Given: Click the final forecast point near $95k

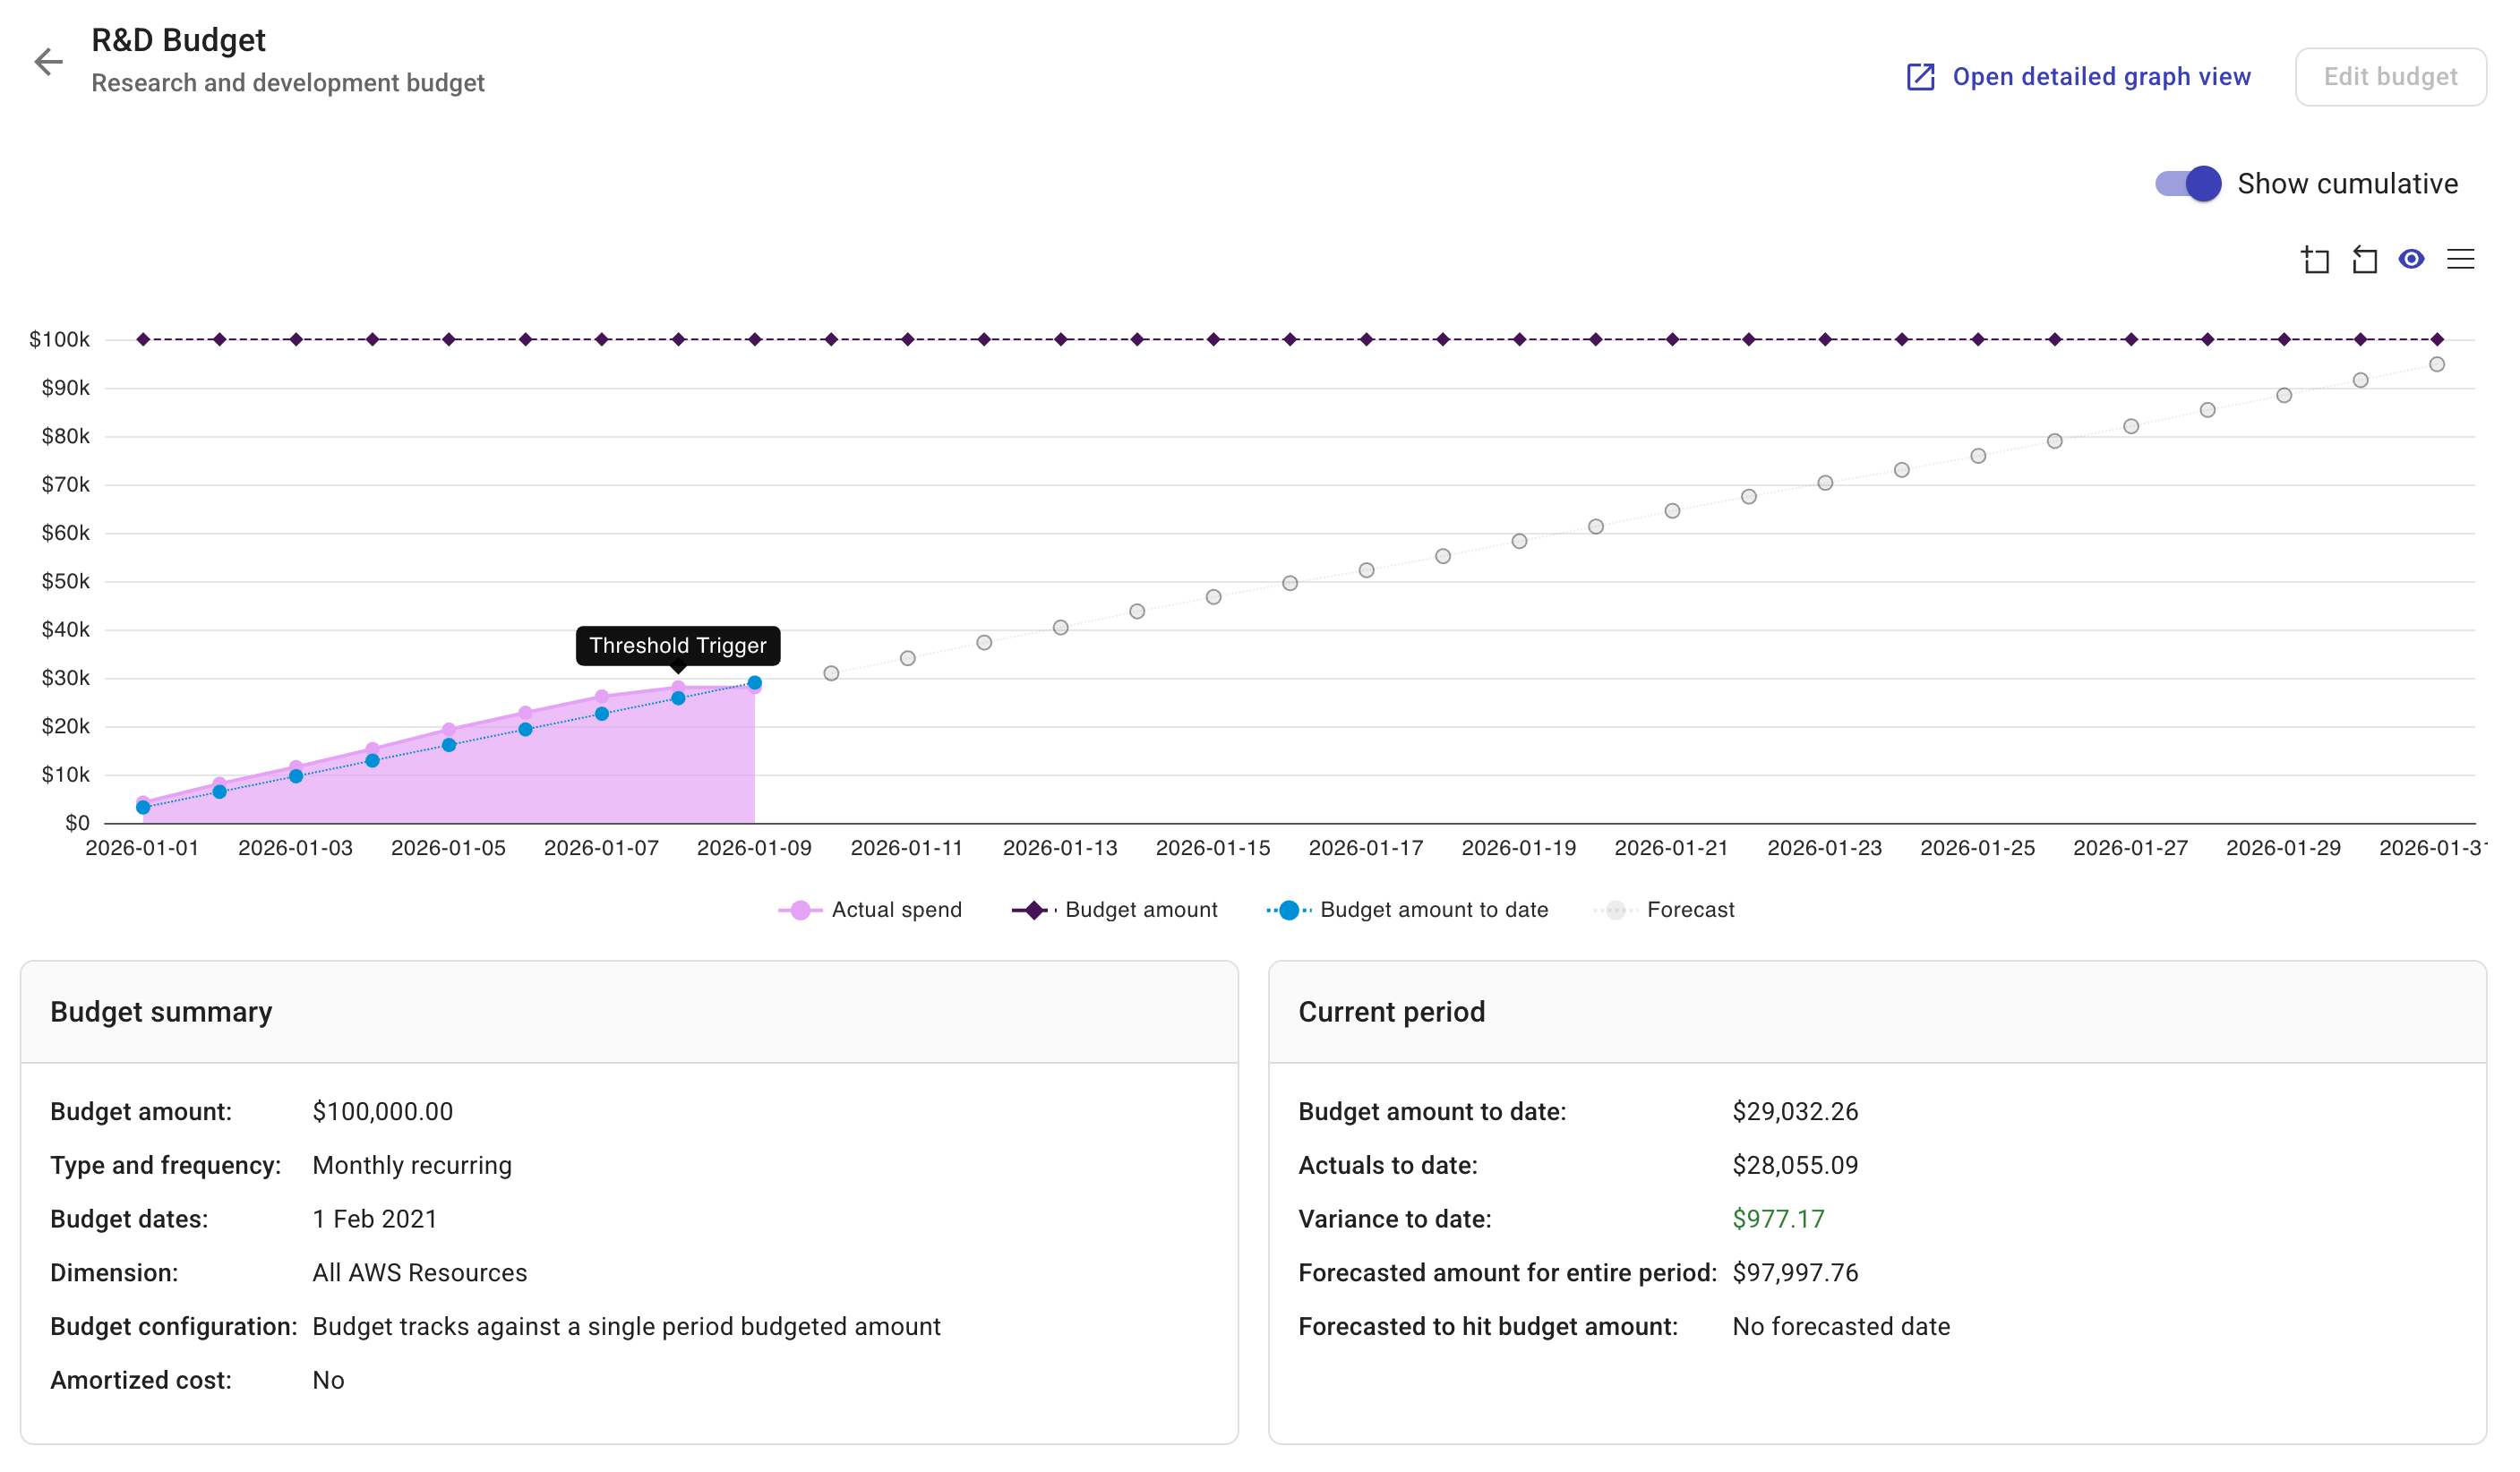Looking at the screenshot, I should (2437, 365).
